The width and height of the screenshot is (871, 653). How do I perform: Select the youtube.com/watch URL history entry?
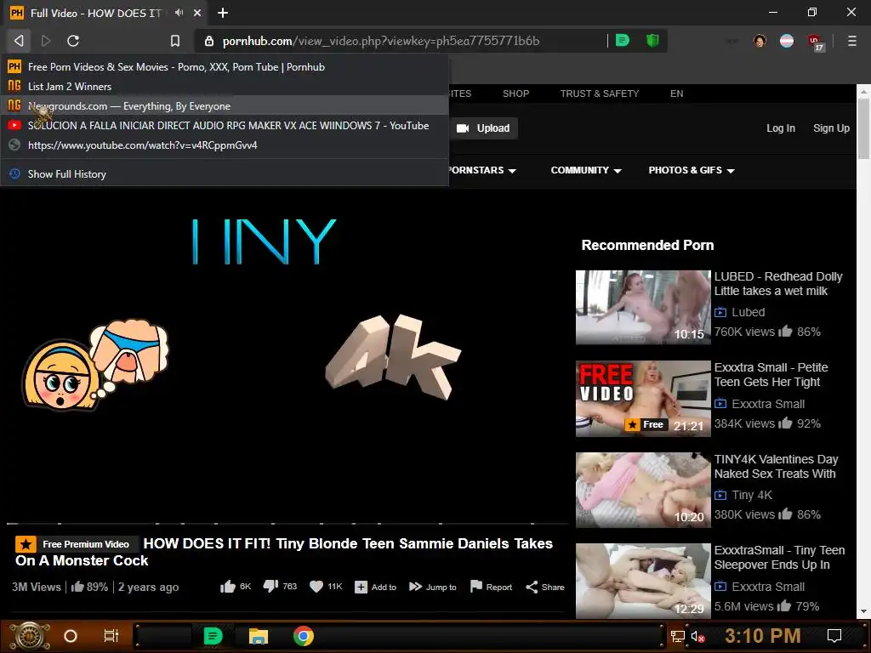(225, 145)
